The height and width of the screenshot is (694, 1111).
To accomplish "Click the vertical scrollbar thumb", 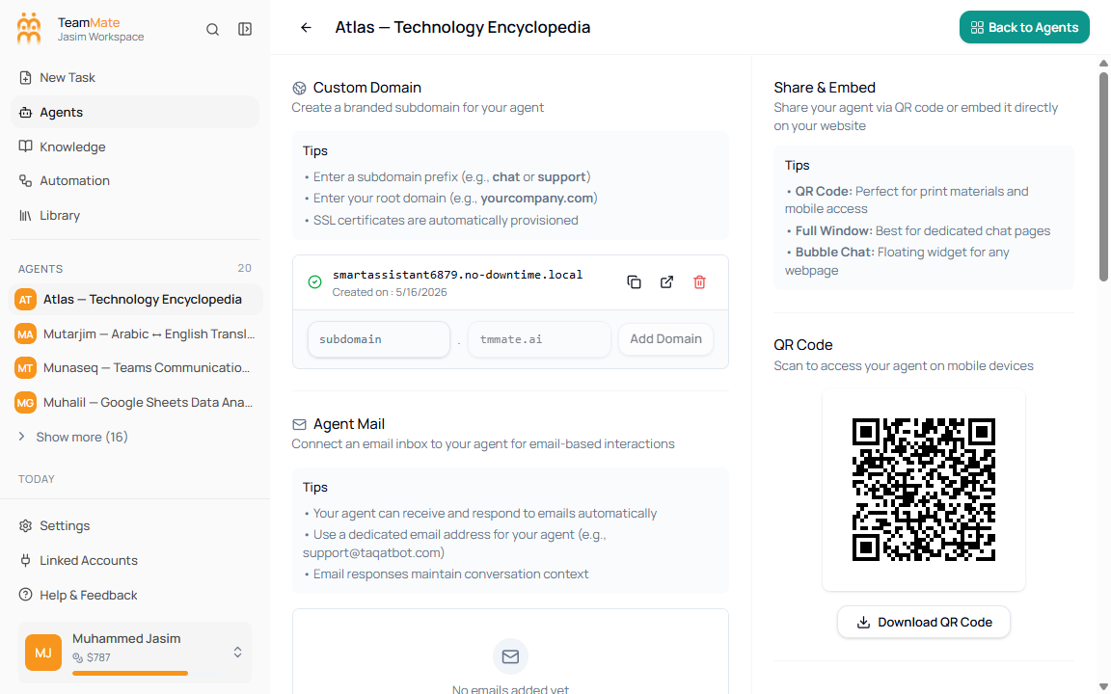I will tap(1103, 175).
